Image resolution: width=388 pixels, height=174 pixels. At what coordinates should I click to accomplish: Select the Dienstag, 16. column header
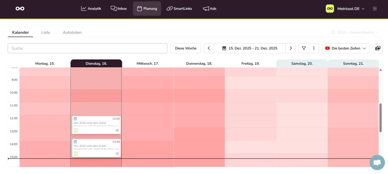pyautogui.click(x=96, y=64)
